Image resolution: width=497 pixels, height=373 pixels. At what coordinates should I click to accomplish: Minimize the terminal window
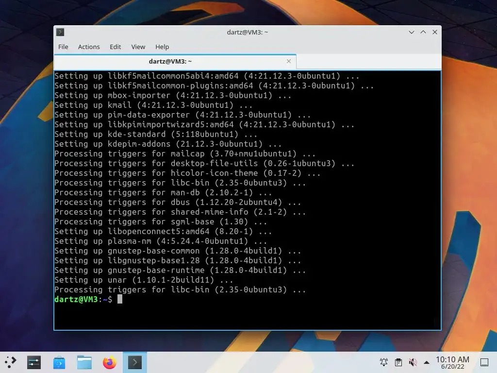[x=412, y=32]
